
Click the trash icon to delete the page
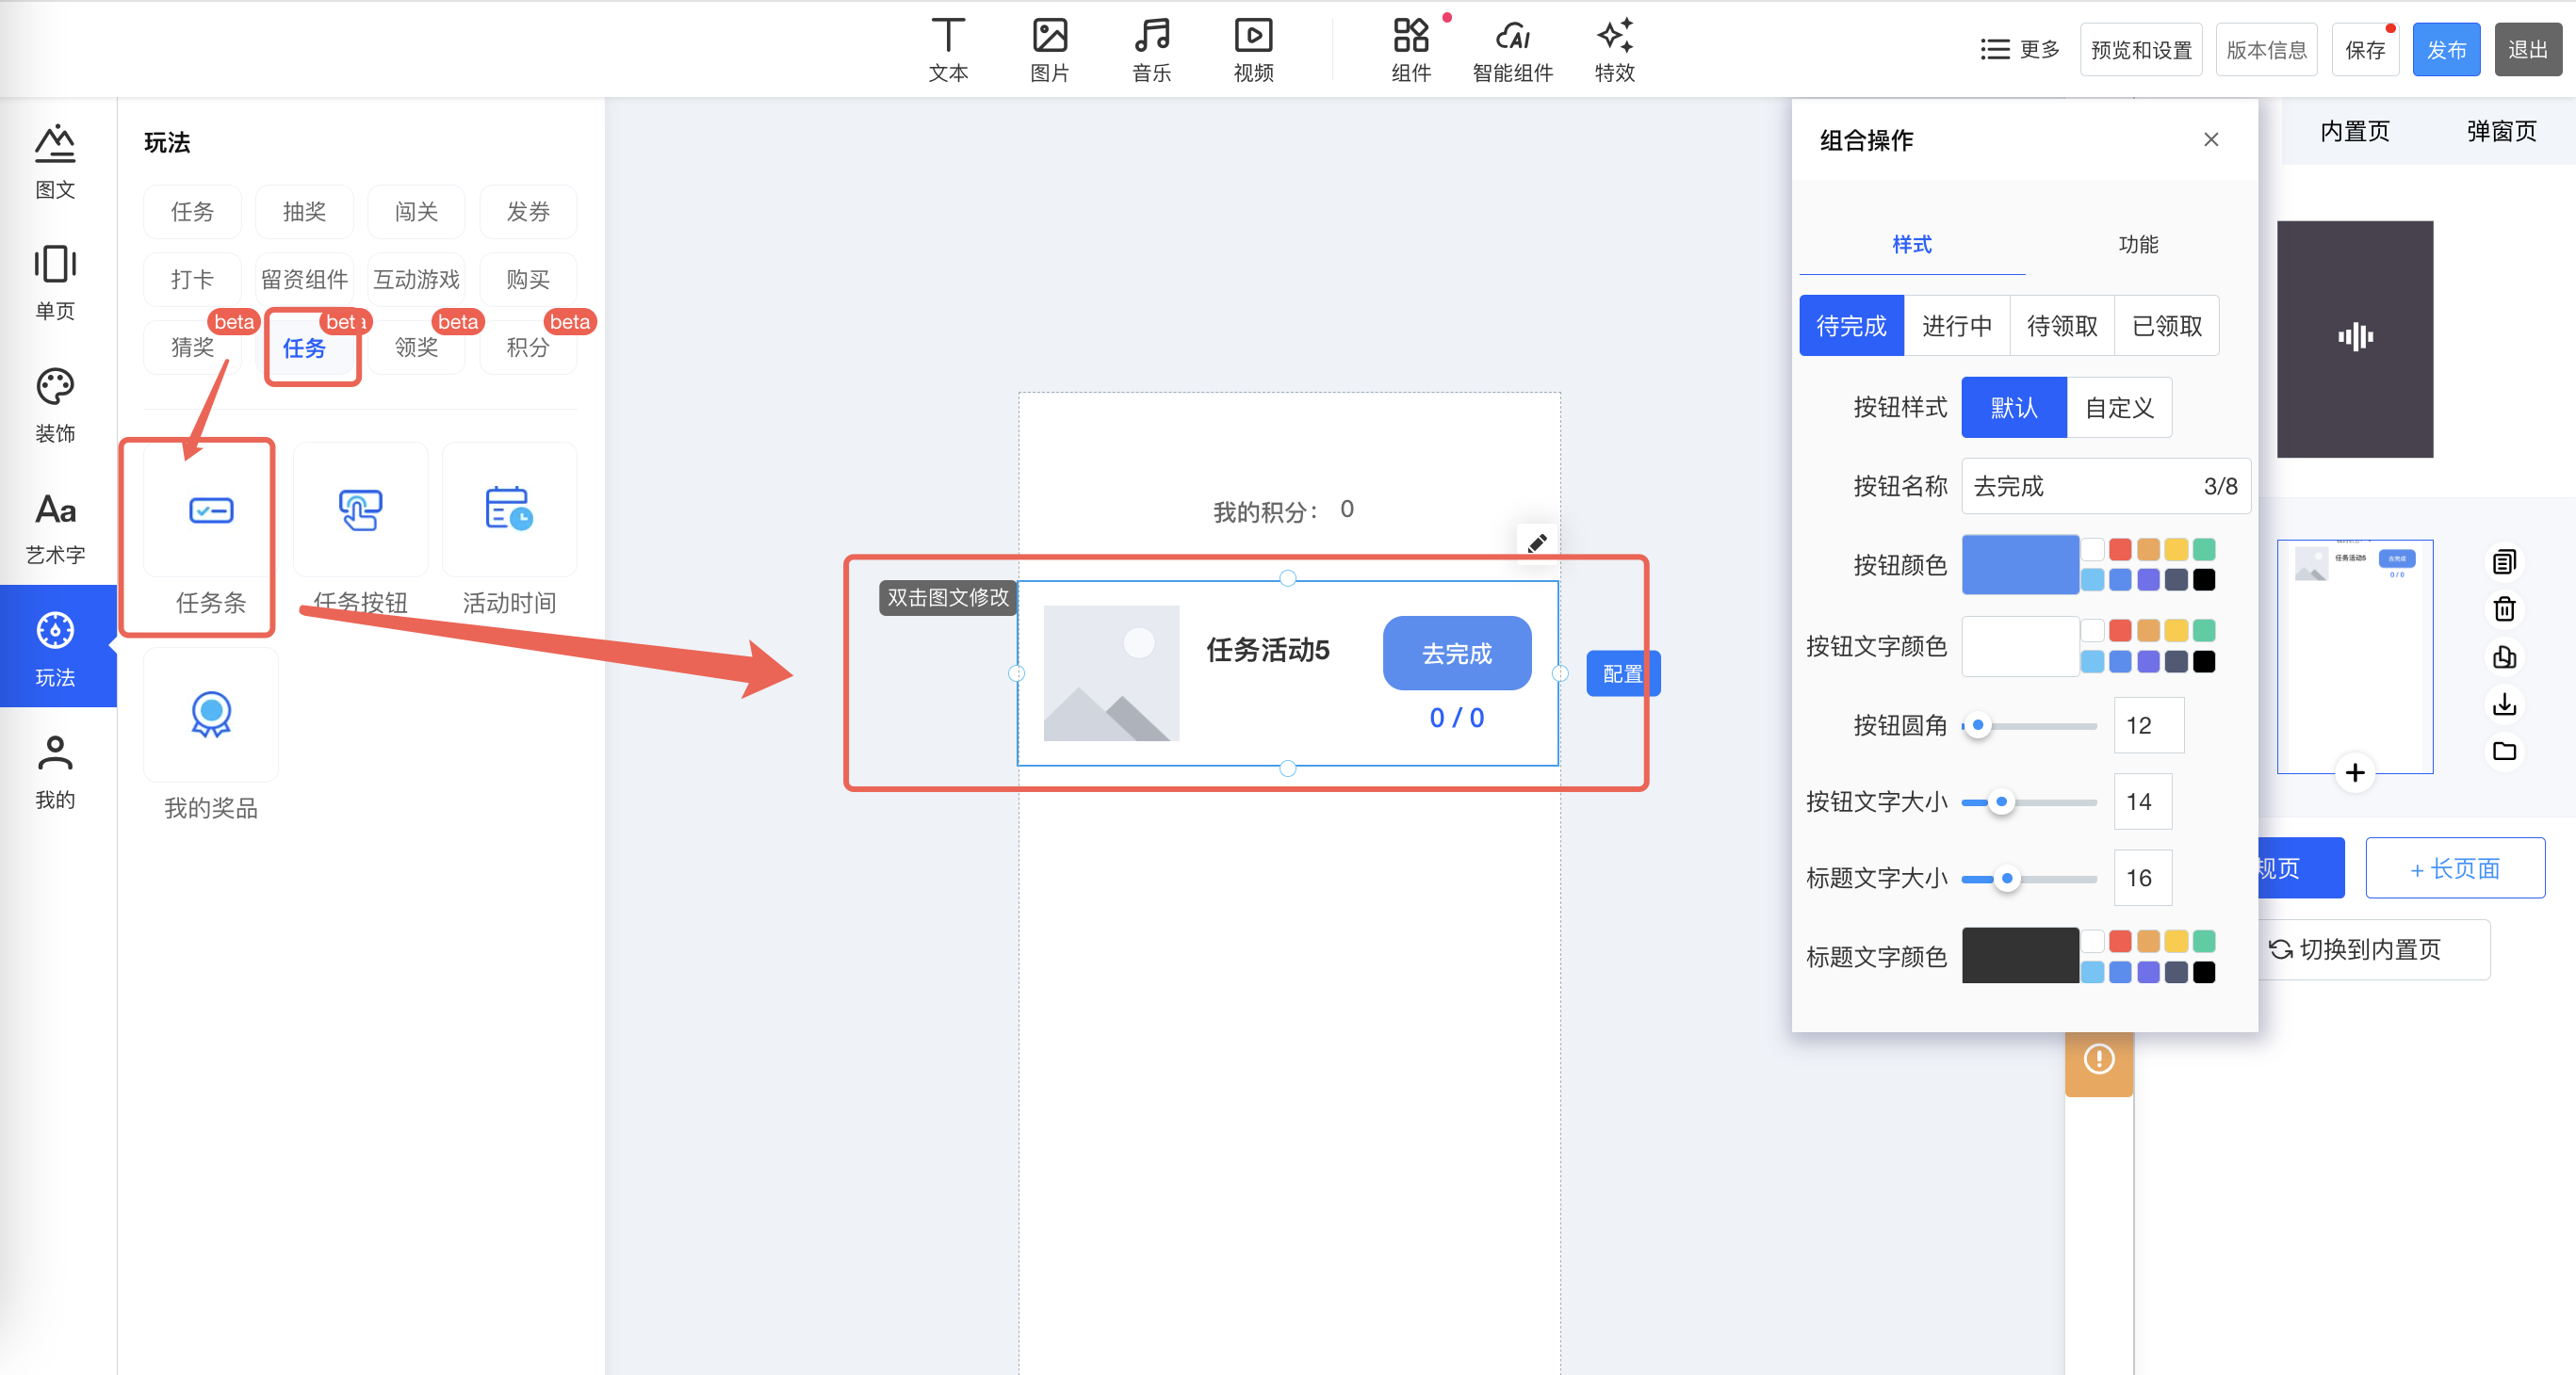(x=2503, y=608)
